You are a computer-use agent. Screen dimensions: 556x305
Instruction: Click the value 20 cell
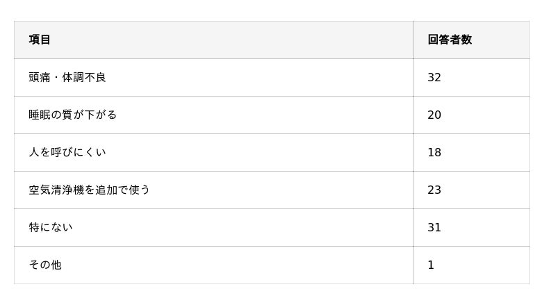point(434,115)
